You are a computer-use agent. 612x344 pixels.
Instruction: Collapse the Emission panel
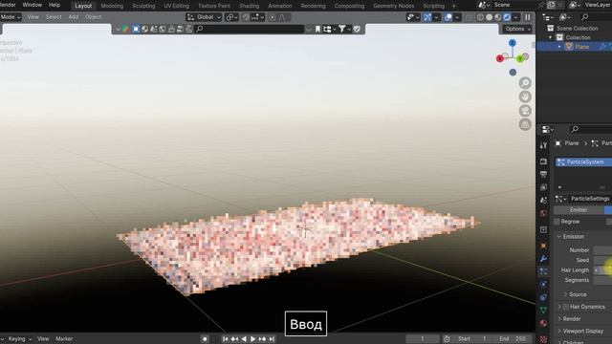click(x=559, y=237)
